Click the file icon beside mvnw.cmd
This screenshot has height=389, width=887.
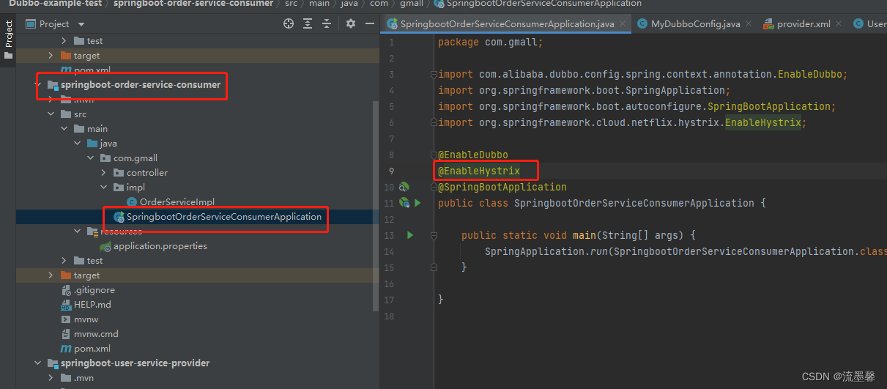[66, 334]
